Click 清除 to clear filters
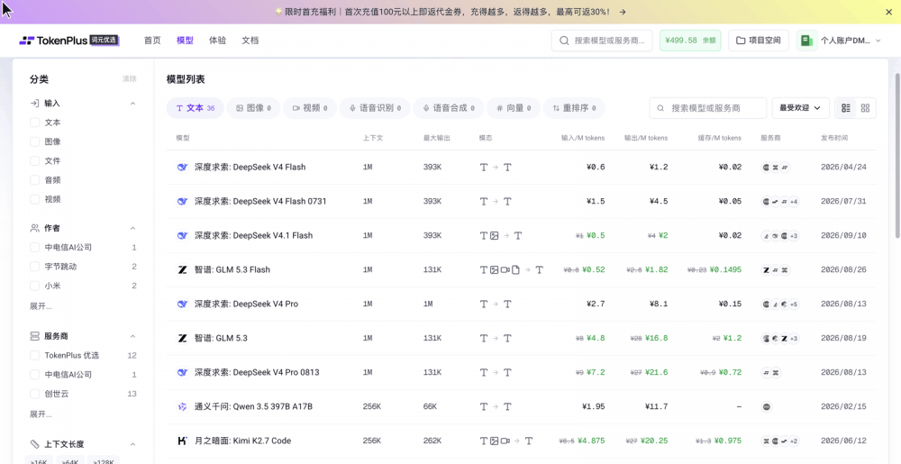The height and width of the screenshot is (464, 901). pyautogui.click(x=129, y=78)
